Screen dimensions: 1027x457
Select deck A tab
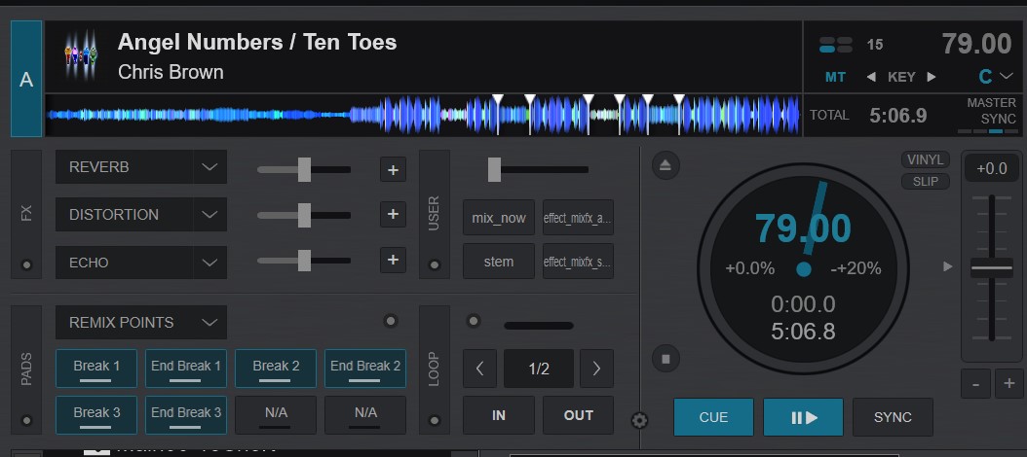tap(26, 79)
